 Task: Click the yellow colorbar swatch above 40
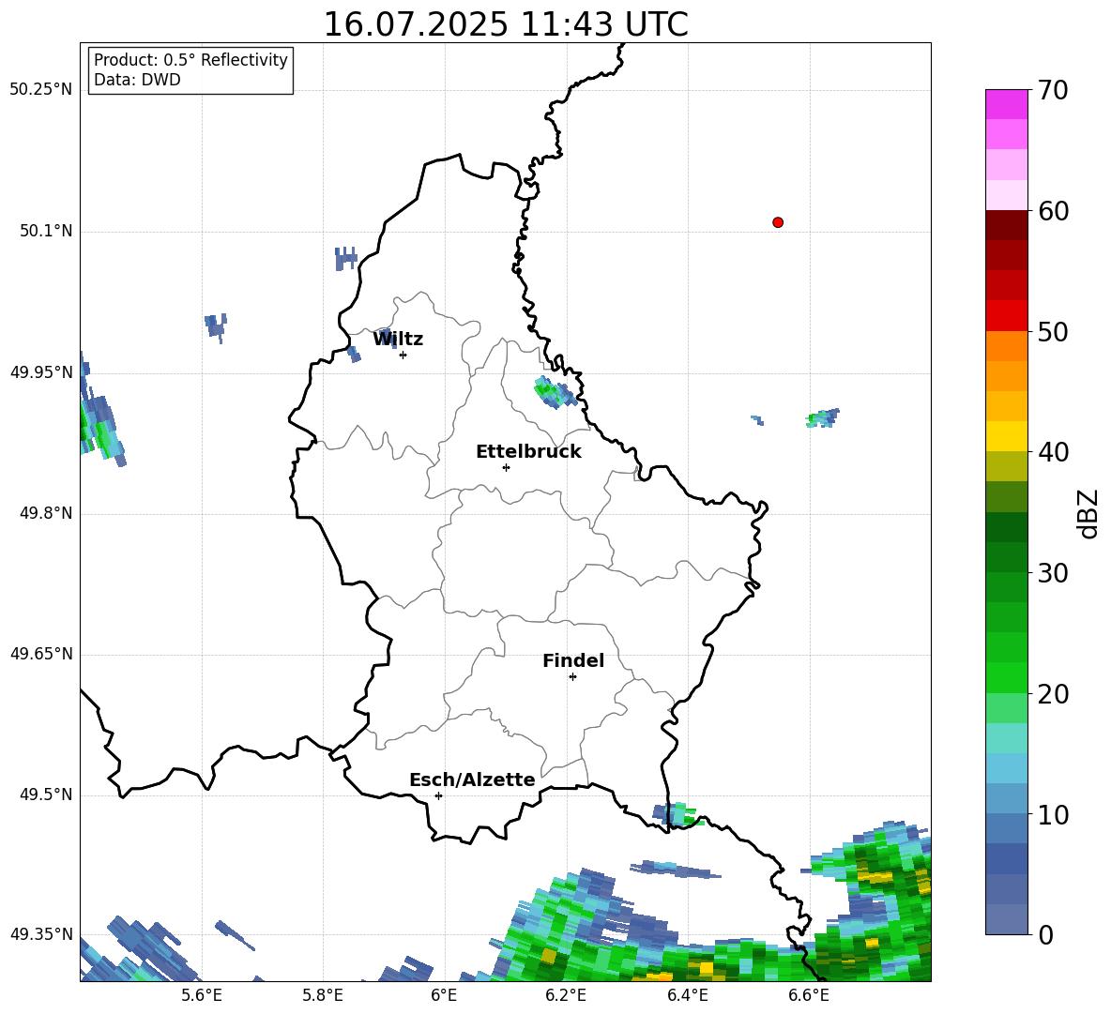click(1006, 436)
